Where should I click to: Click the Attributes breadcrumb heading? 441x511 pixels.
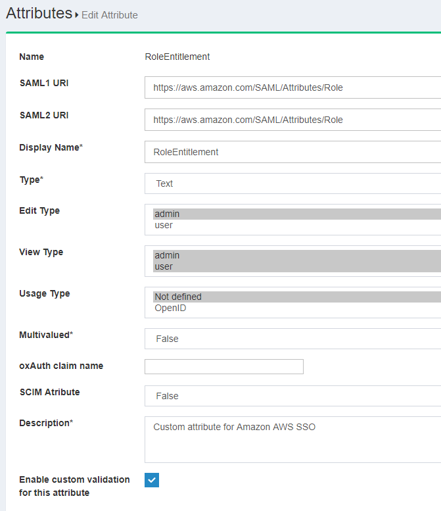[x=39, y=13]
